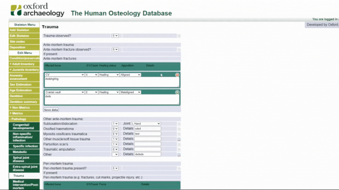Open notes icon for Traumatic amputation row
This screenshot has width=339, height=190.
point(179,150)
